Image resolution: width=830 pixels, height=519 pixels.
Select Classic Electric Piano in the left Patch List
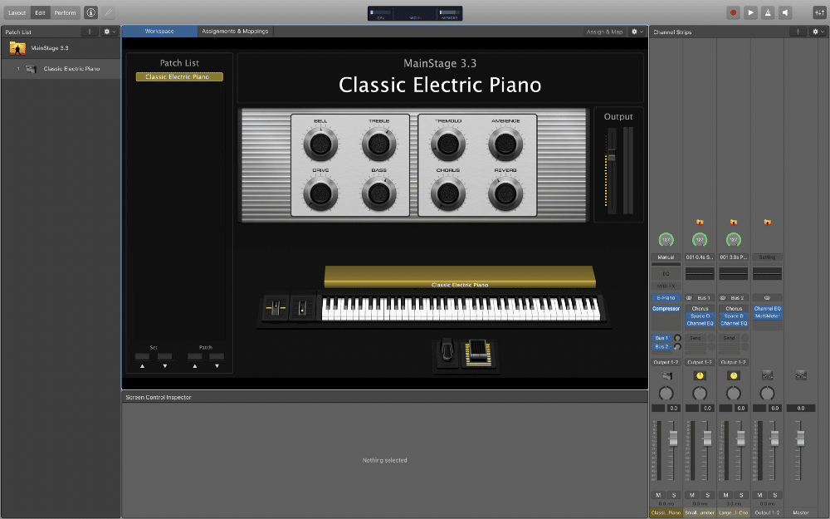pos(61,69)
